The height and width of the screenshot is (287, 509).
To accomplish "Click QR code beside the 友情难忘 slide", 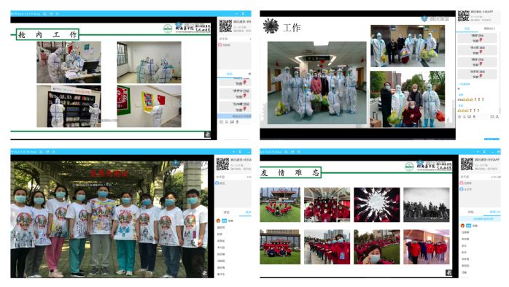I will click(x=467, y=164).
